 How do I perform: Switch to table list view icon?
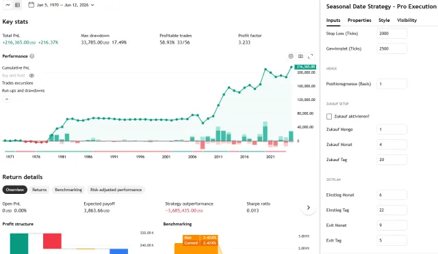[17, 5]
